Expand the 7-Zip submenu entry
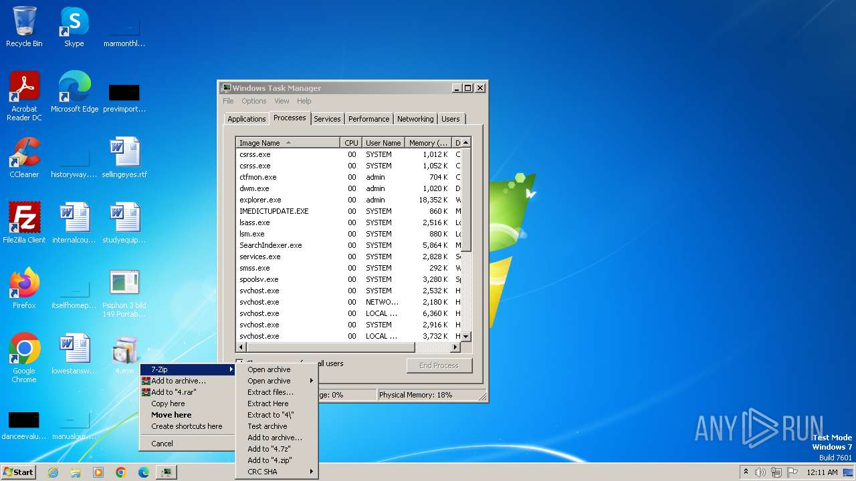This screenshot has height=481, width=856. coord(188,369)
